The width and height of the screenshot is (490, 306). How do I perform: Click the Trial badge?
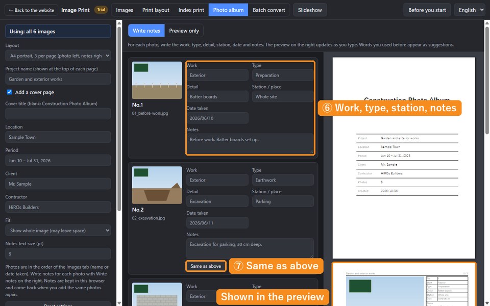coord(101,10)
